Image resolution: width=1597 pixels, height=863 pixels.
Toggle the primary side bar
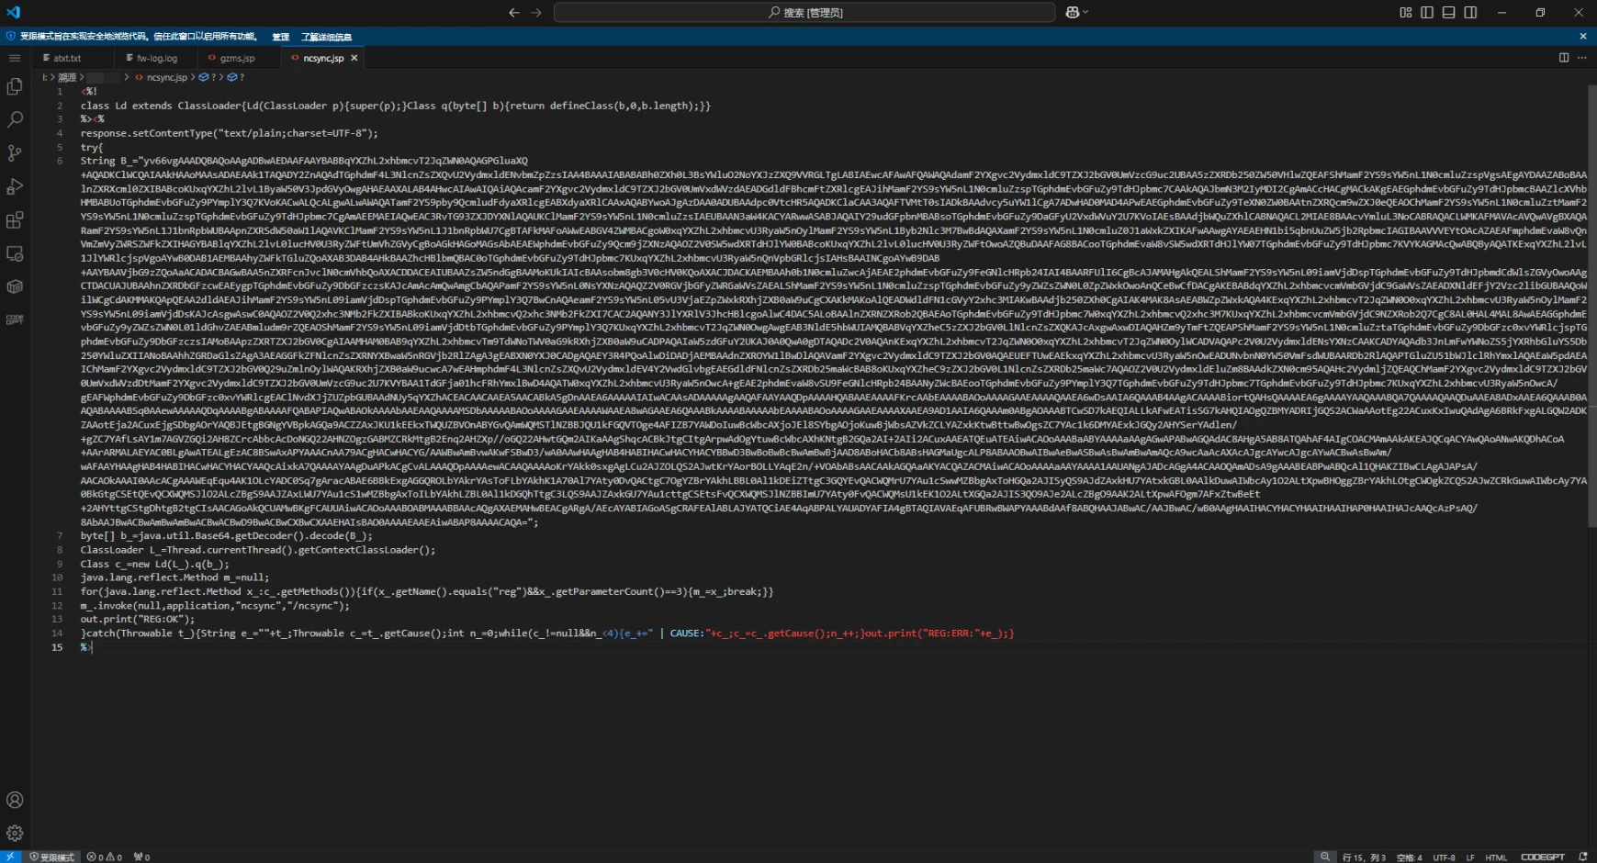(x=1427, y=12)
